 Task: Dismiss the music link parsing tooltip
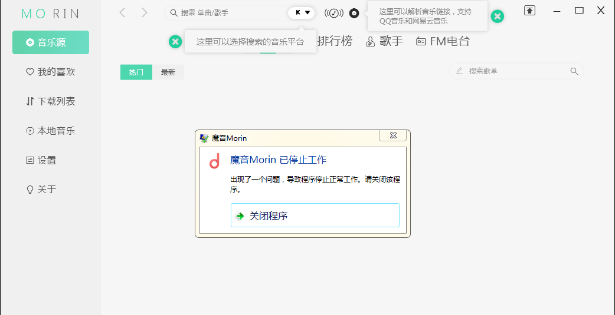pos(498,16)
